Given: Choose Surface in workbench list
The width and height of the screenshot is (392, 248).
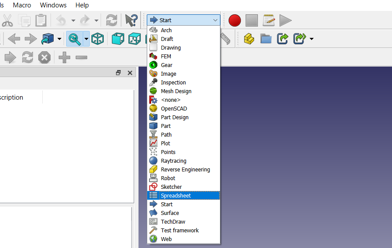Looking at the screenshot, I should [x=183, y=213].
